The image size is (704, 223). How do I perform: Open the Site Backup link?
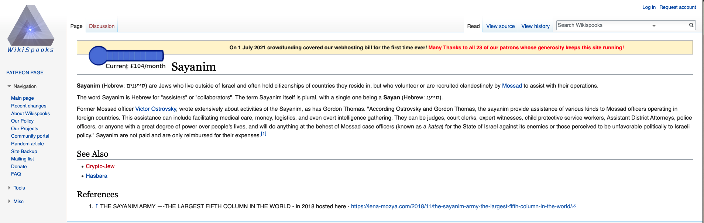[24, 151]
